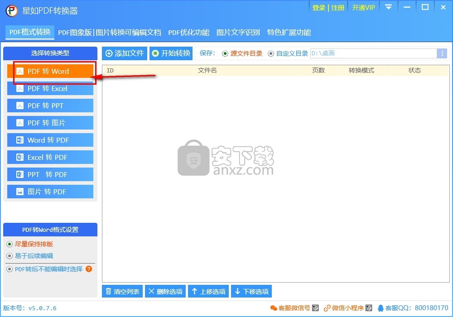
Task: Open the title bar dropdown menu icon
Action: 389,7
